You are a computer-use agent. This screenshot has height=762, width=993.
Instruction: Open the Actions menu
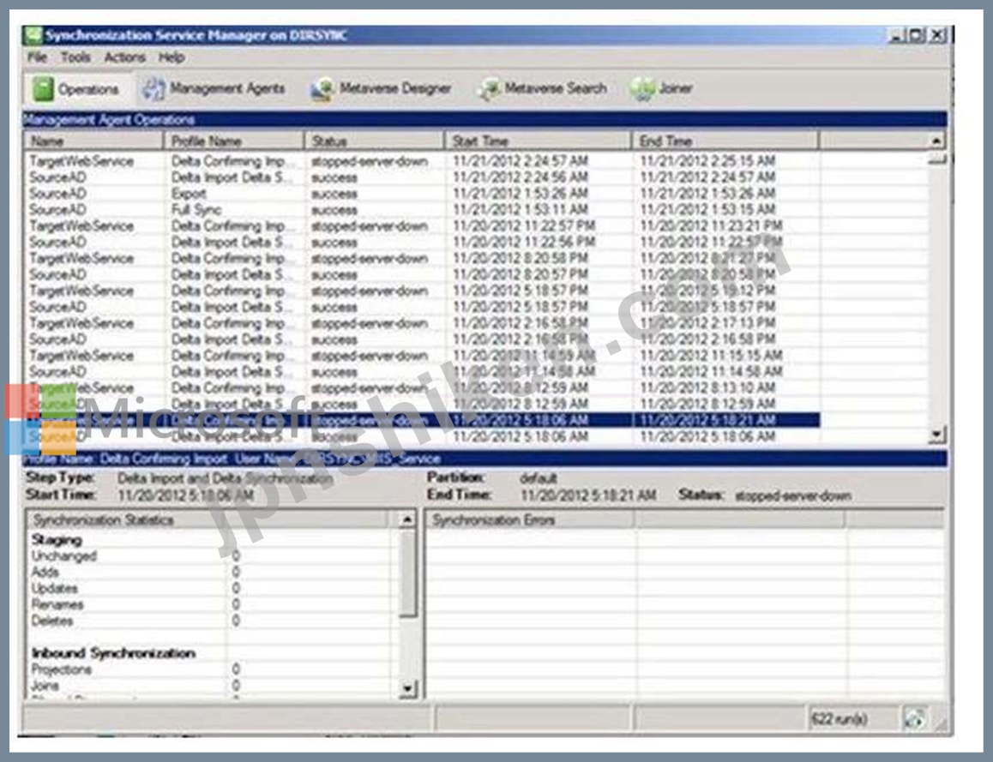pos(124,57)
